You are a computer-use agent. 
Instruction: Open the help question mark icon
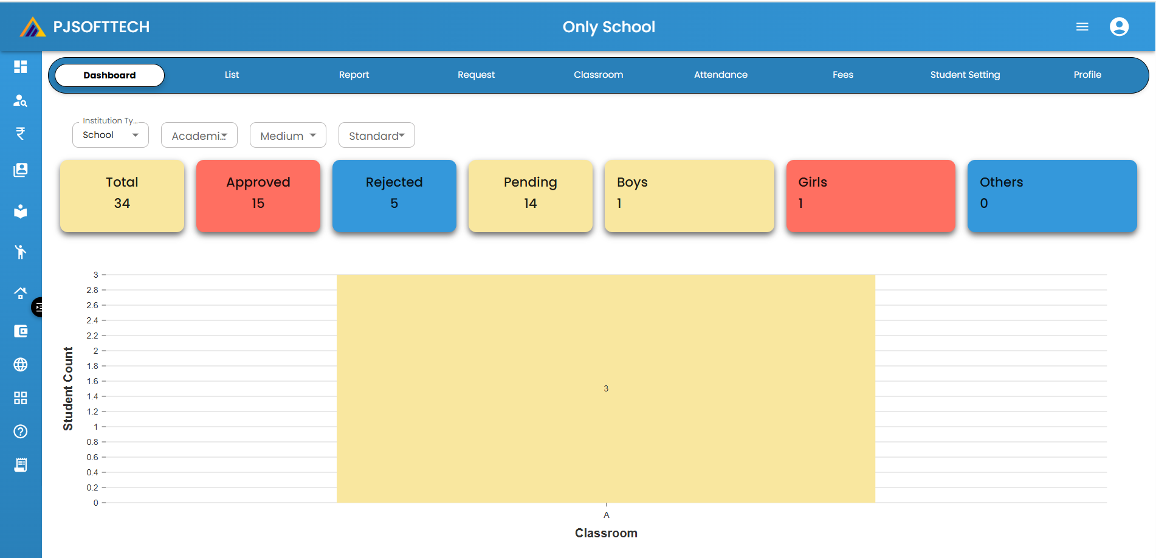point(21,432)
